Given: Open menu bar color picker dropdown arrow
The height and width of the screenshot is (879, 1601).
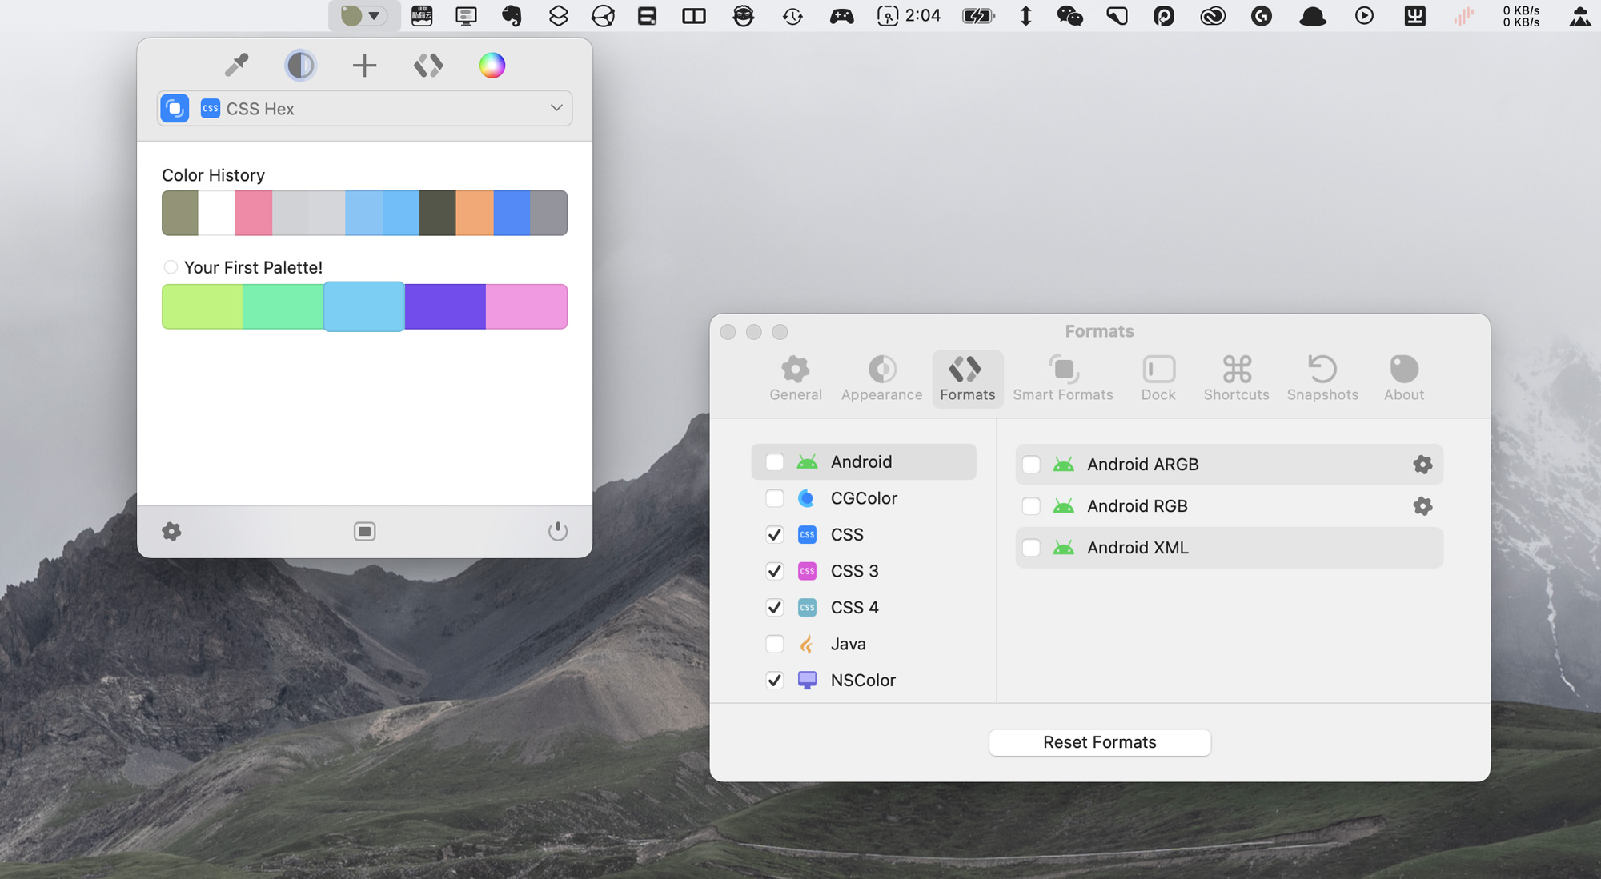Looking at the screenshot, I should click(x=374, y=15).
